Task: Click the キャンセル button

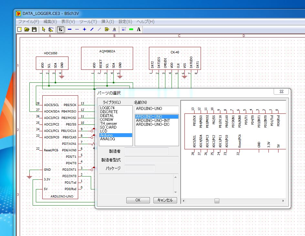Action: [x=165, y=200]
